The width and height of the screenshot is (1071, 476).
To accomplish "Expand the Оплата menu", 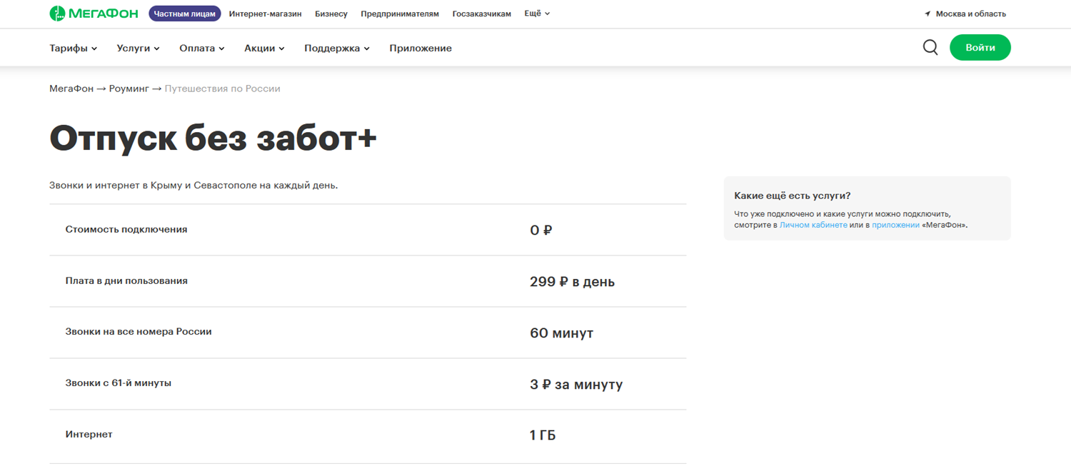I will [x=202, y=49].
